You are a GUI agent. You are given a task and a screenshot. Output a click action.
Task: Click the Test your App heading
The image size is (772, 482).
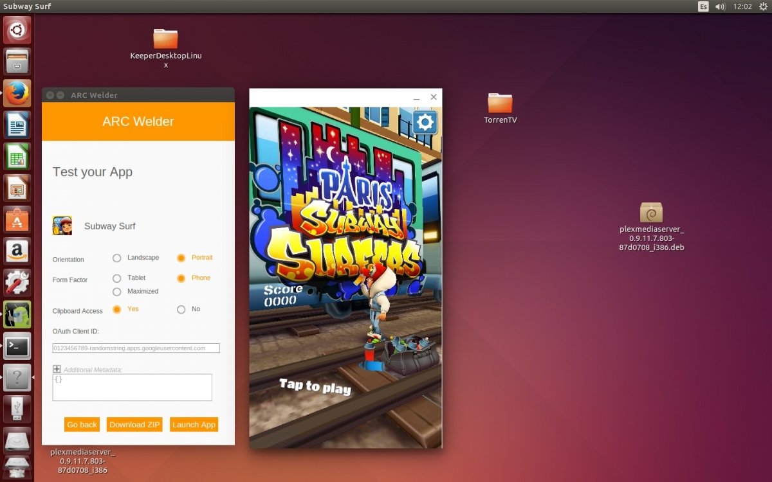click(x=93, y=172)
